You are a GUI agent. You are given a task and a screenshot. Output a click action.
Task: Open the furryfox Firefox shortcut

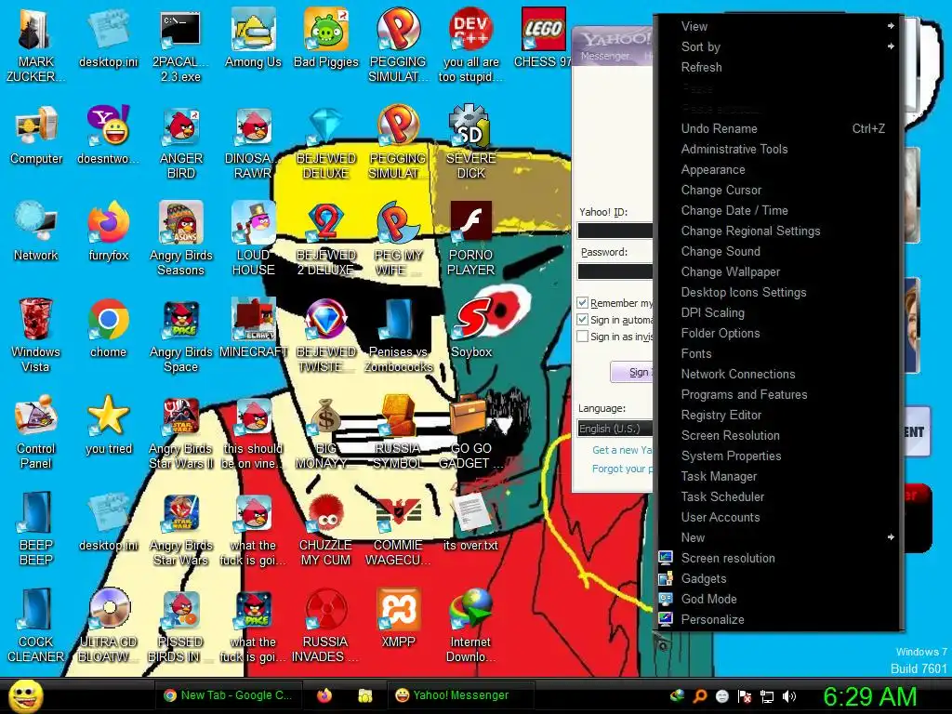(108, 231)
